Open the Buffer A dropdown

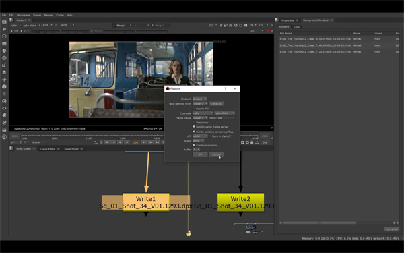(x=197, y=150)
